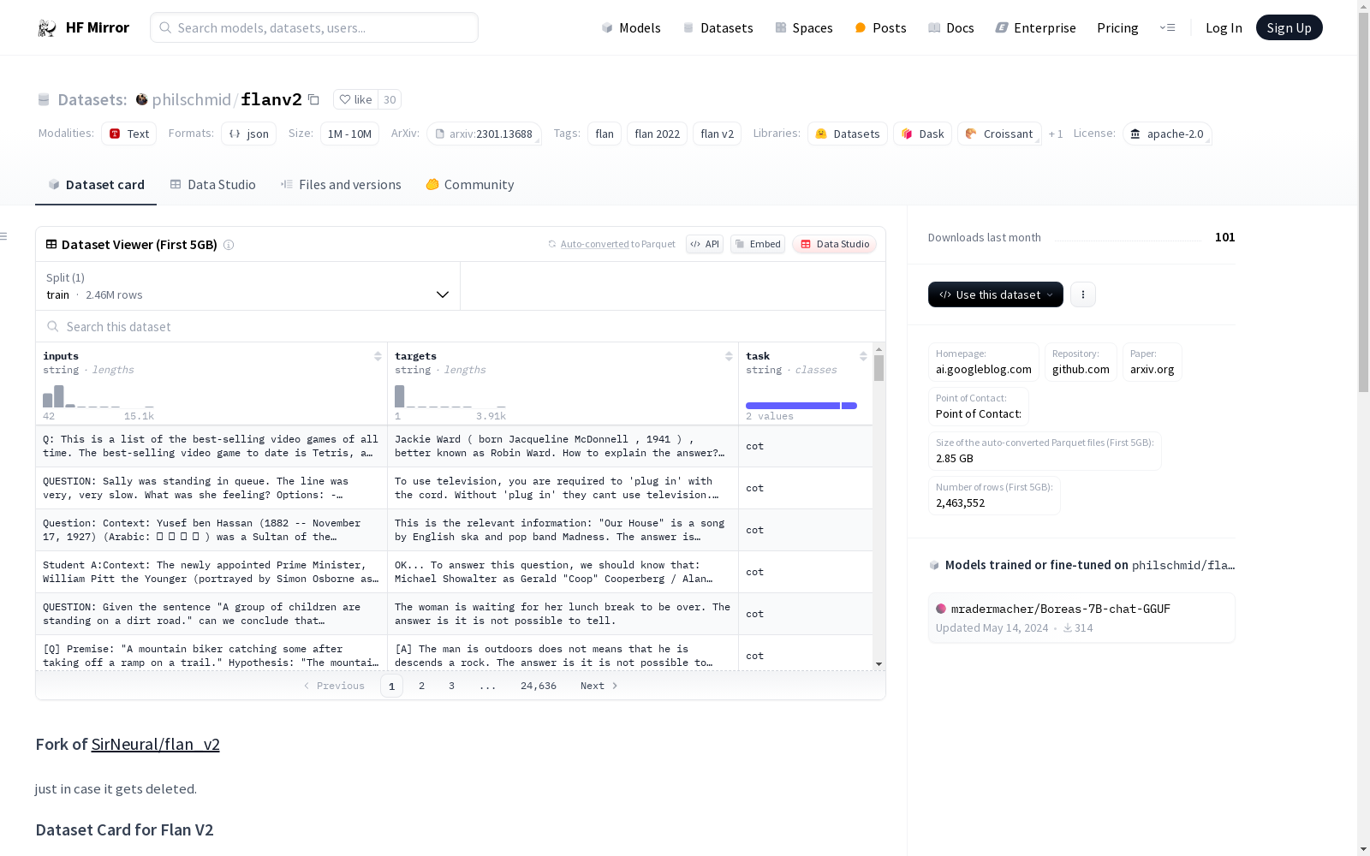Click in the Search models, datasets, users field

(x=314, y=27)
